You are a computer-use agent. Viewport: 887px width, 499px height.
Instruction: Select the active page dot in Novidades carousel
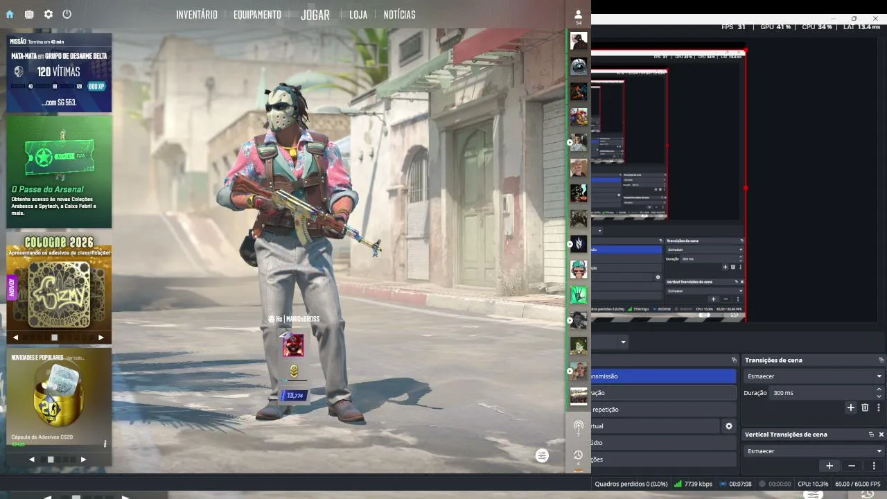click(x=51, y=459)
